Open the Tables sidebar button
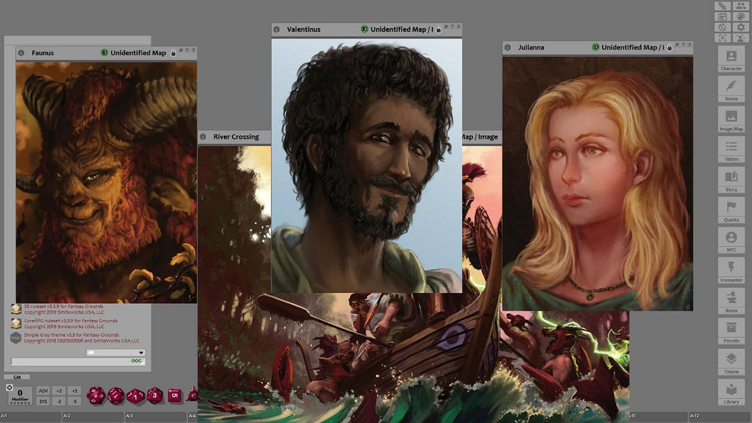This screenshot has height=423, width=752. pyautogui.click(x=731, y=150)
